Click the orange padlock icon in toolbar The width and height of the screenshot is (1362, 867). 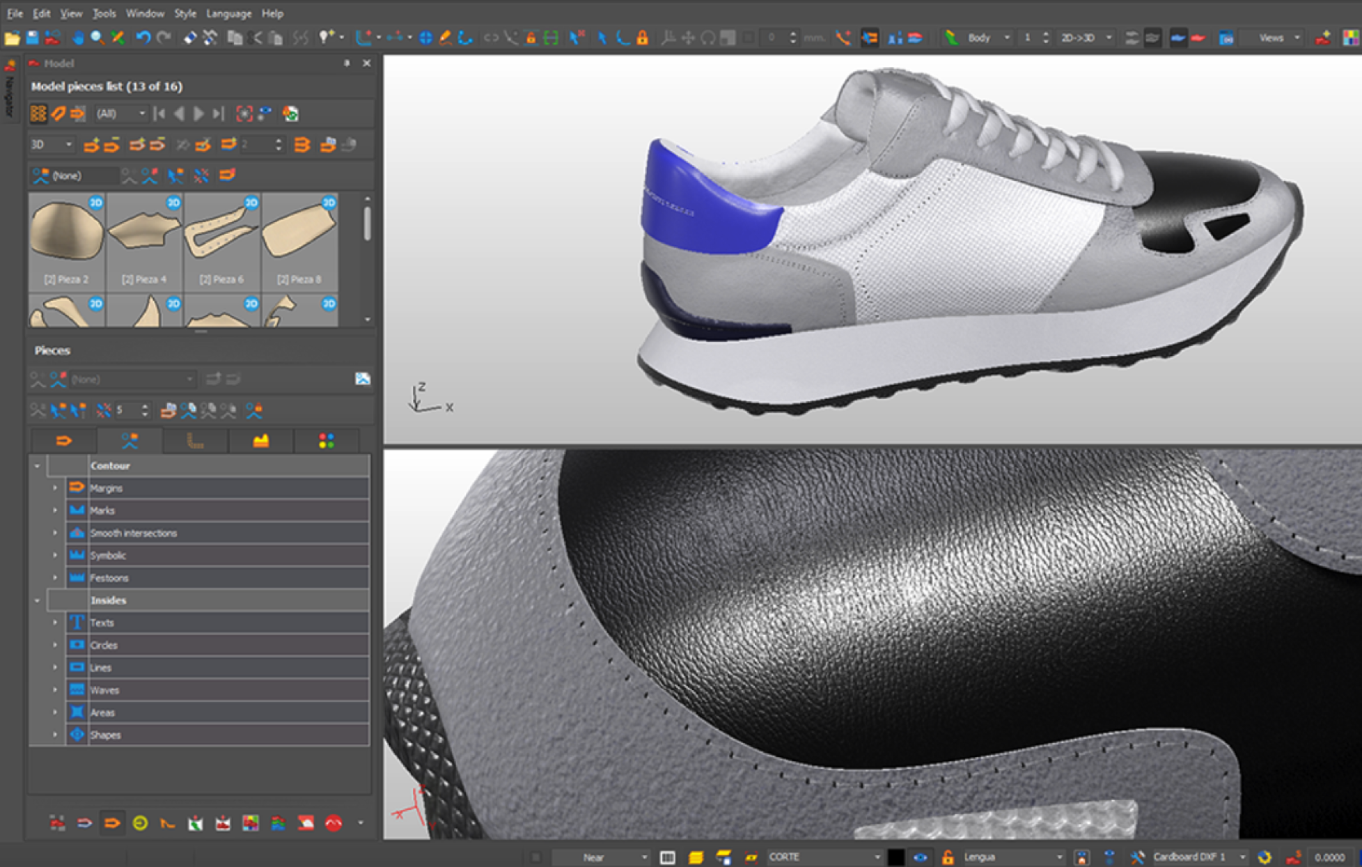642,38
